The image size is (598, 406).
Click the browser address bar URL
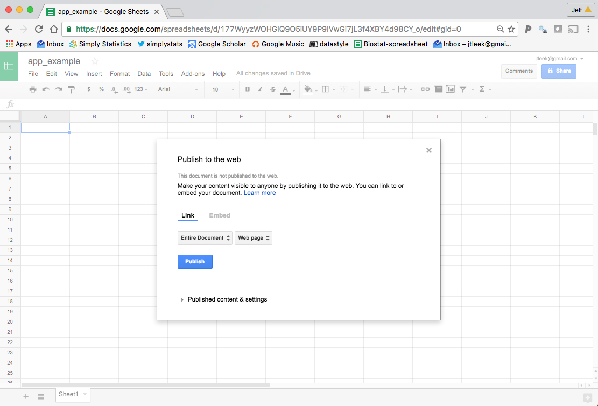[269, 29]
